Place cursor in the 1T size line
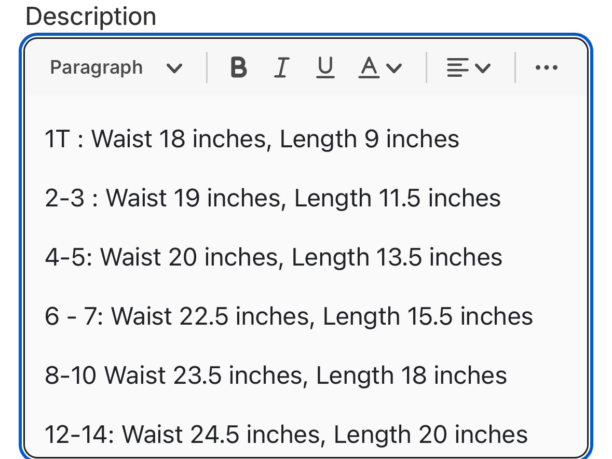The image size is (612, 459). point(252,139)
